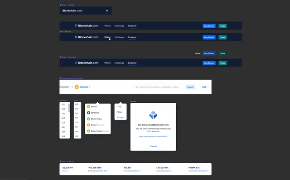Click Blockchain logo in Nav - Desktop bar
The width and height of the screenshot is (290, 180).
[x=76, y=63]
